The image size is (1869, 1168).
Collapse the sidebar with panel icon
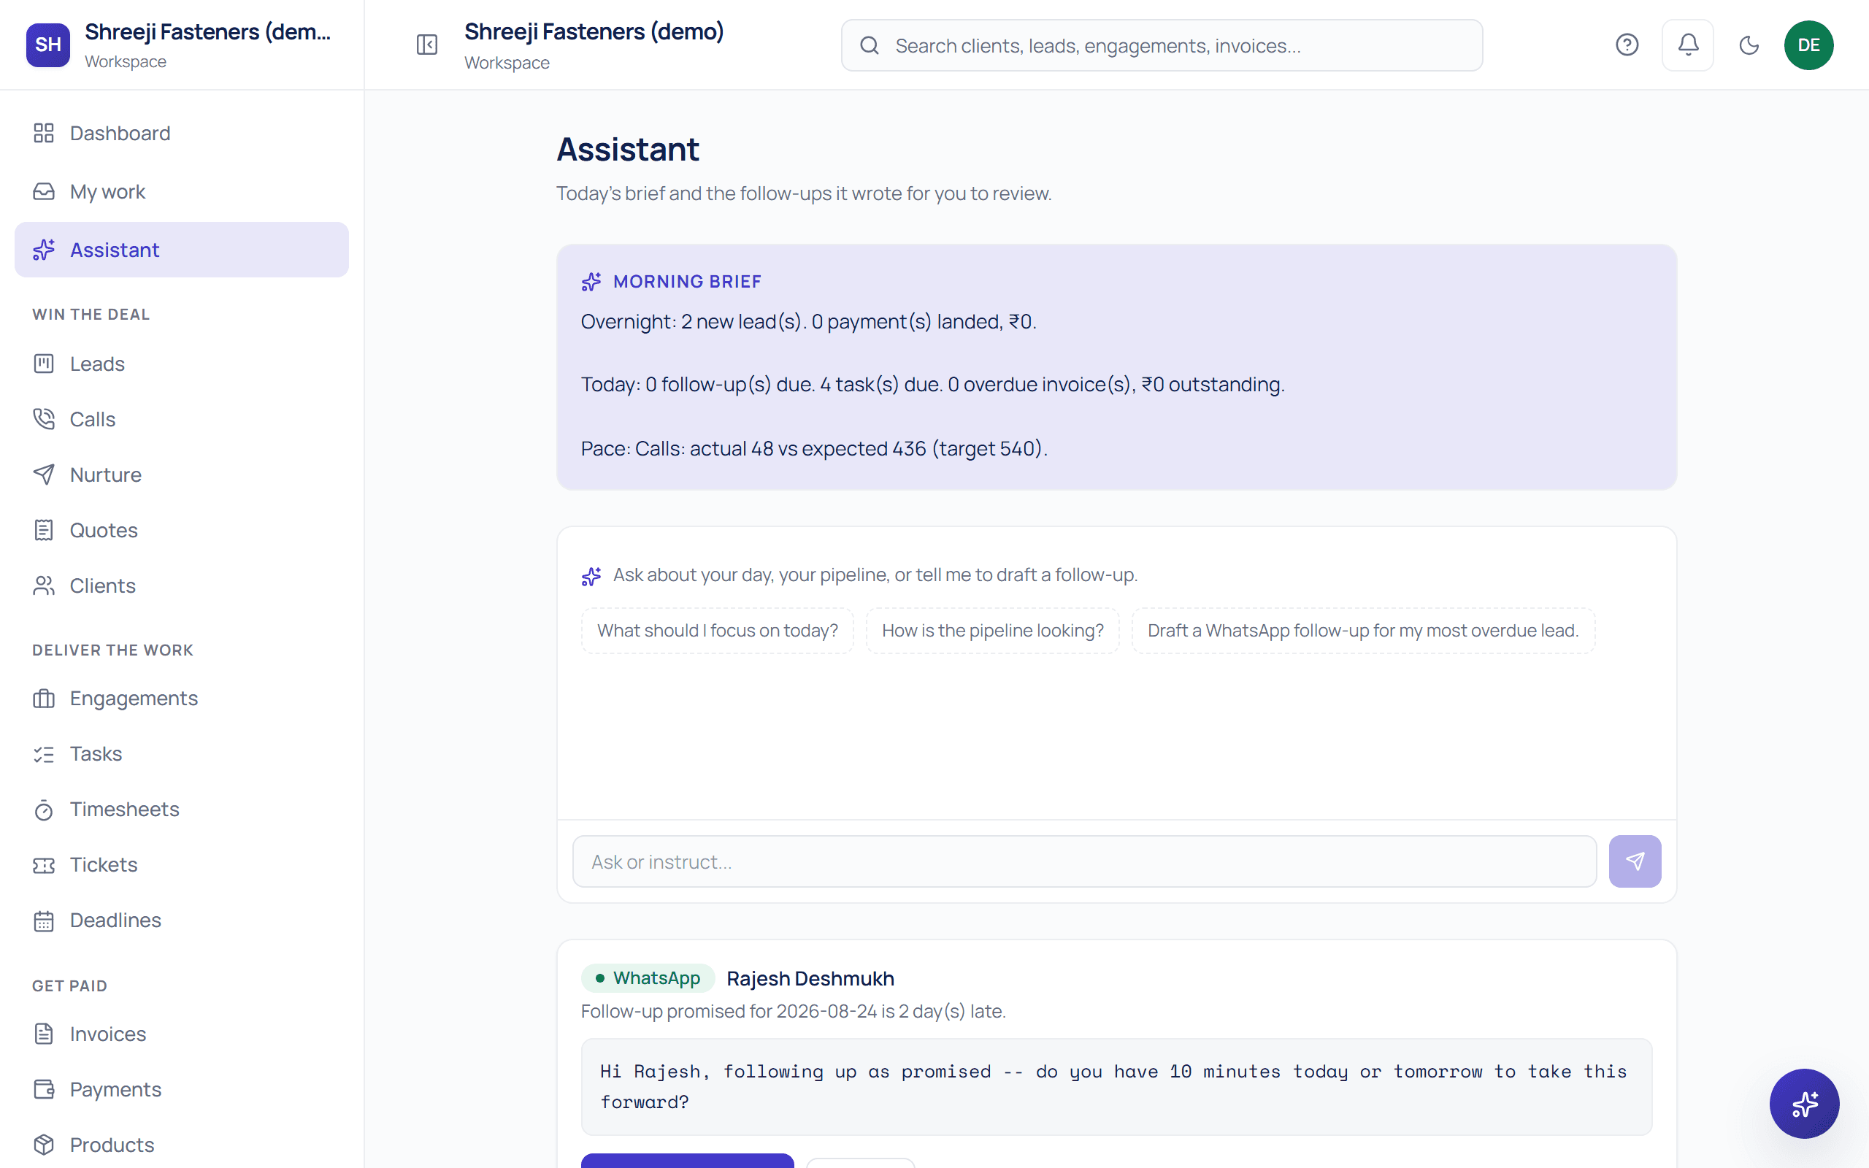(x=427, y=45)
